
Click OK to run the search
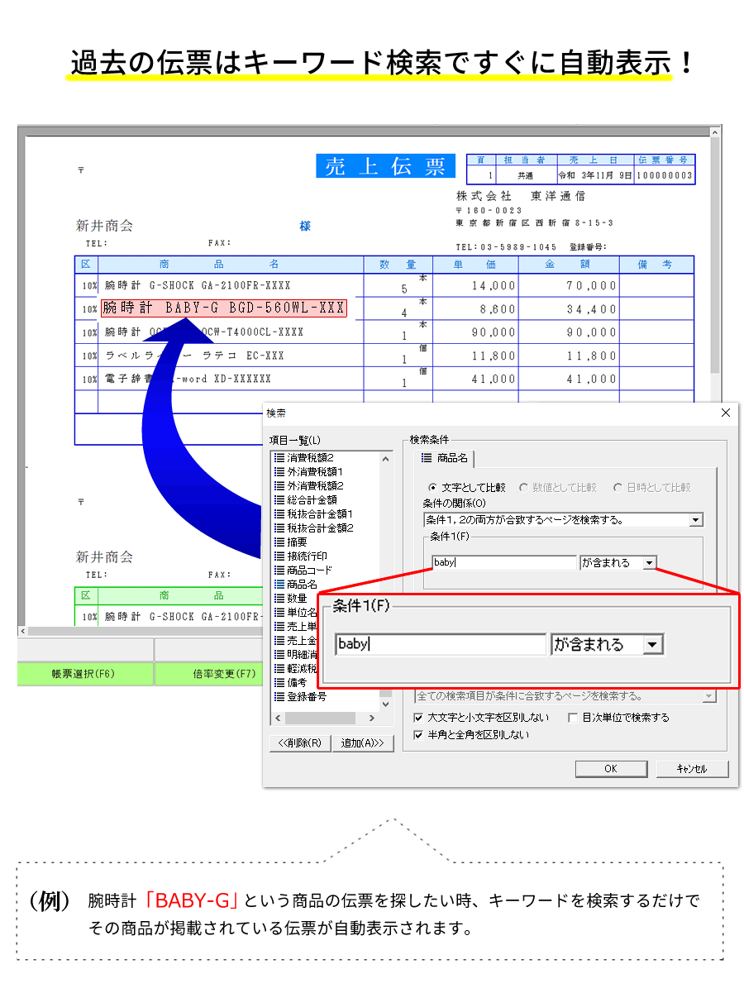click(610, 769)
